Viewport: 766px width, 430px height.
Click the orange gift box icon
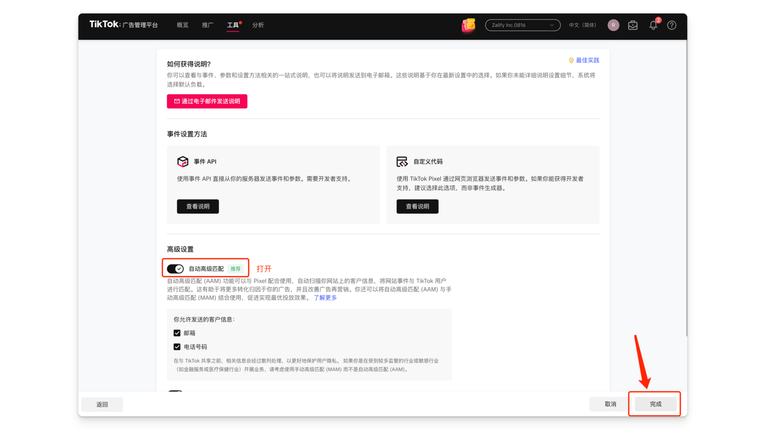(468, 25)
